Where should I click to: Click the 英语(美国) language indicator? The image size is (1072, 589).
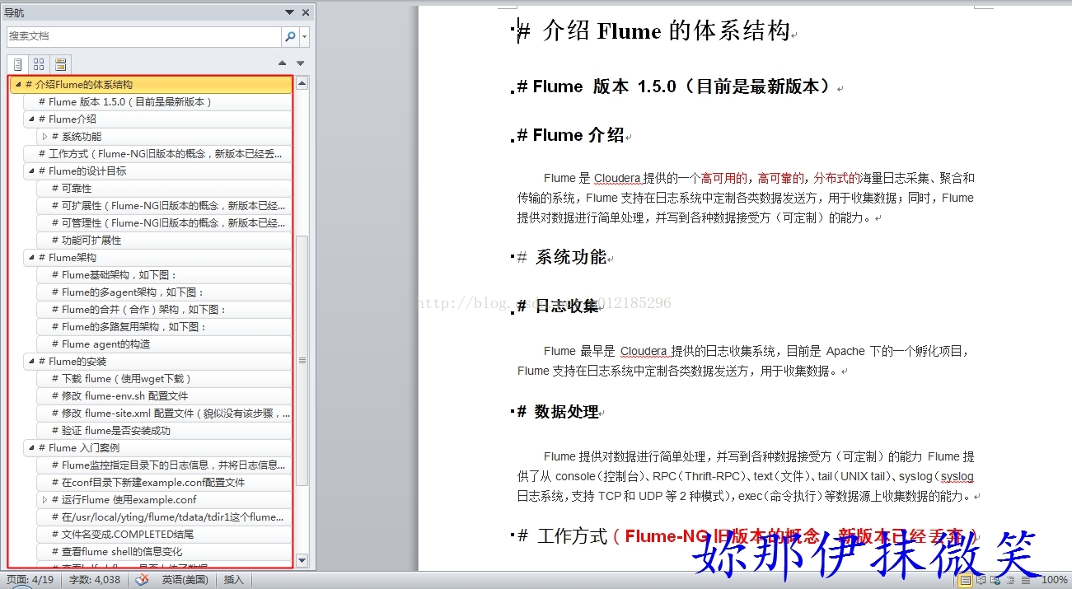pos(184,580)
